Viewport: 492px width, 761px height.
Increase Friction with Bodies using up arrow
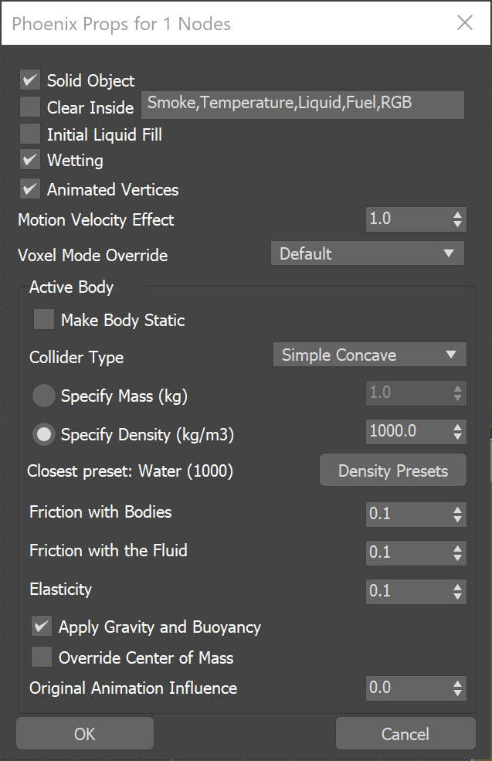point(457,510)
